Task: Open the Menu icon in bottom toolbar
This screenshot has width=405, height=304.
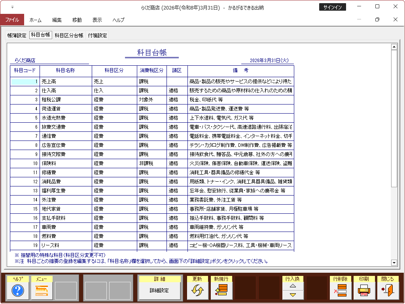Action: [42, 291]
